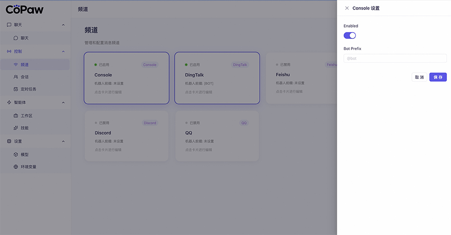
Task: Open the DingTalk channel card
Action: pos(217,78)
